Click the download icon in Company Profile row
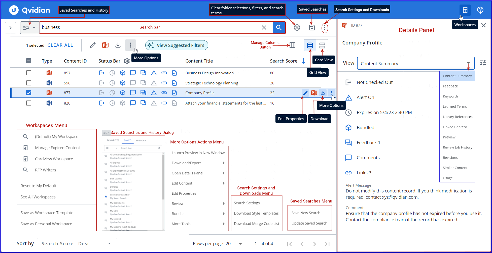Image resolution: width=492 pixels, height=253 pixels. (x=323, y=93)
